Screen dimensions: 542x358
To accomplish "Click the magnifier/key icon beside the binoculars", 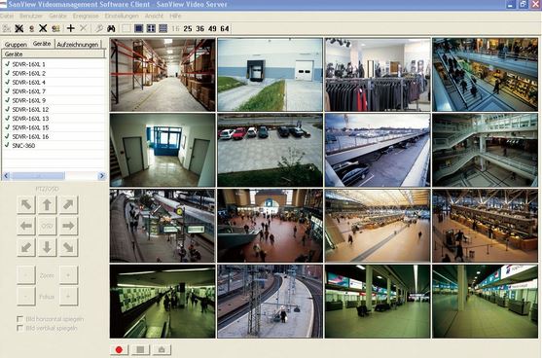I will tap(99, 28).
